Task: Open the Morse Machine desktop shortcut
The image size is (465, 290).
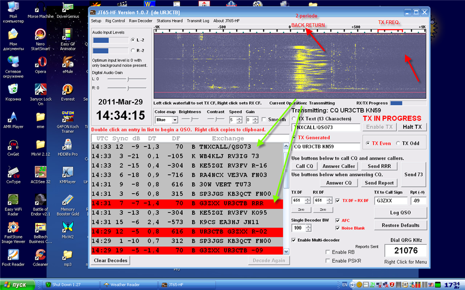Action: point(40,7)
